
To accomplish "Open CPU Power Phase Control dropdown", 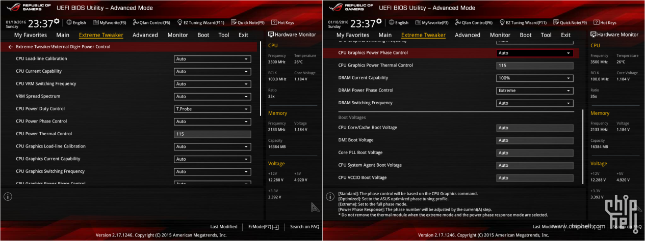I will [212, 122].
